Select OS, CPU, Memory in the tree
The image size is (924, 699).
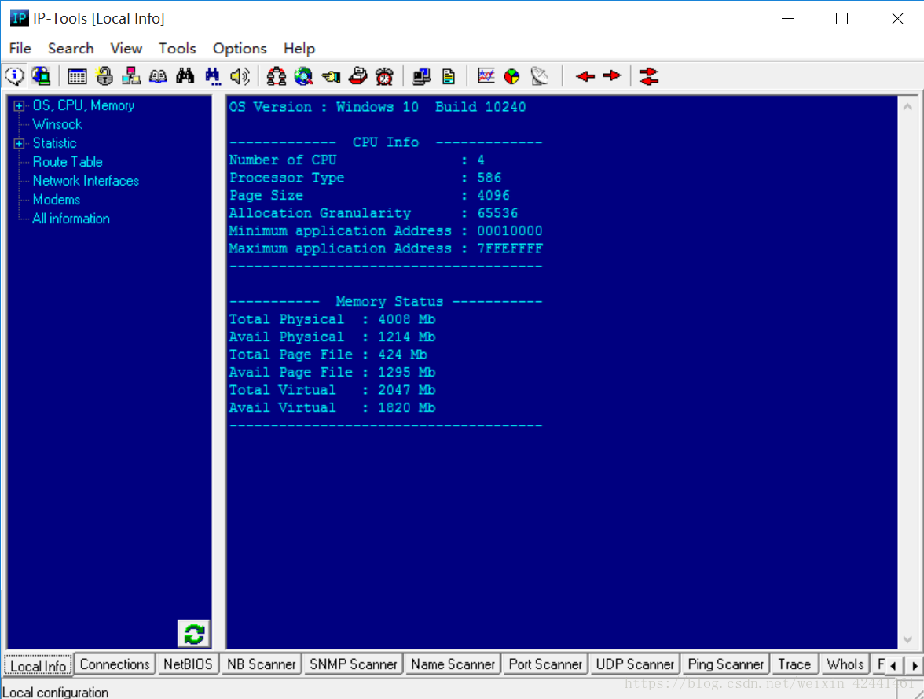[x=83, y=105]
